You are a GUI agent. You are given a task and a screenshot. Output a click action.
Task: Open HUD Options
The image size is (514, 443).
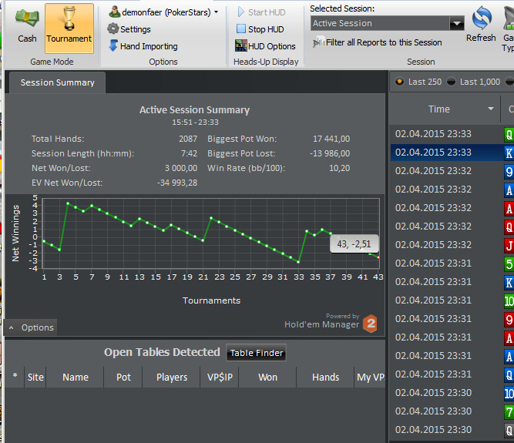(x=265, y=46)
